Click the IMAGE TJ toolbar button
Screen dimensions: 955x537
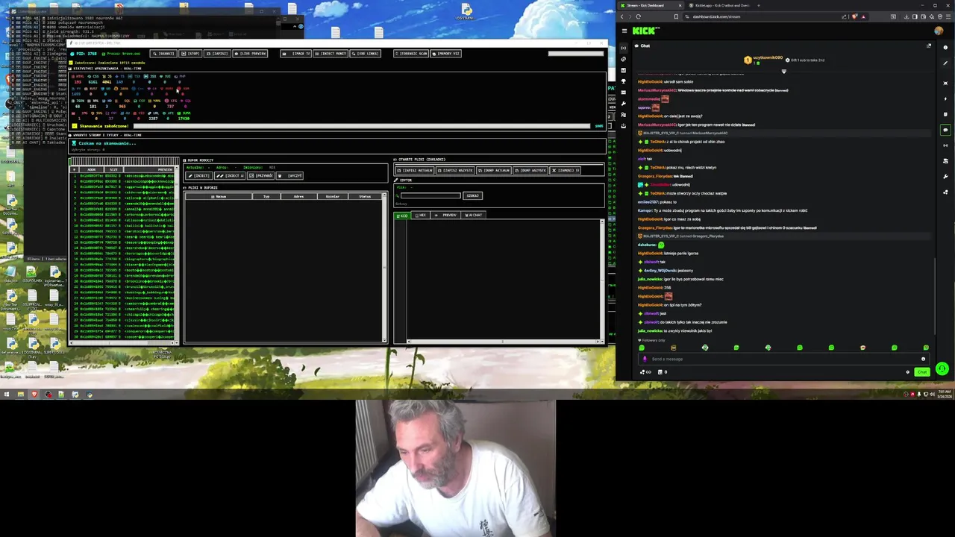(296, 54)
